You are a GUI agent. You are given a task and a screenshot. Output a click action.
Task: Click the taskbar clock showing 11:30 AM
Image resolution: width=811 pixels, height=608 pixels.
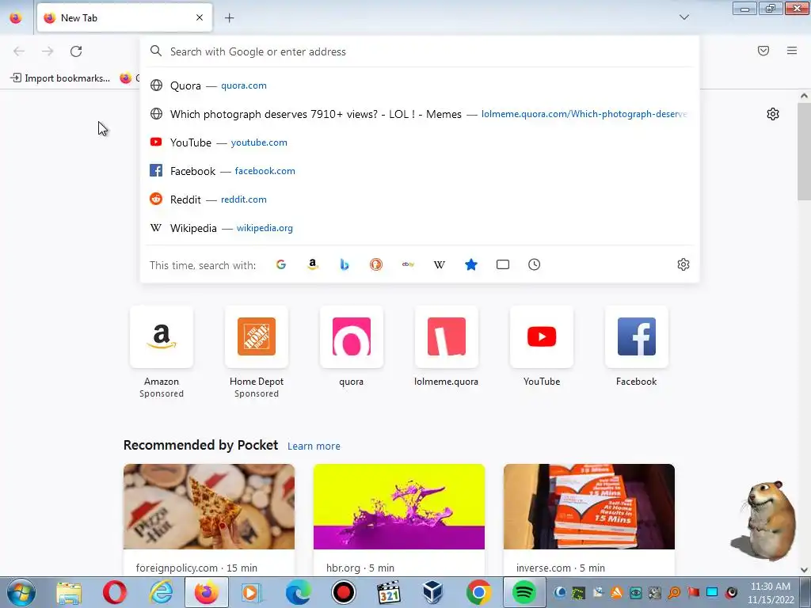click(771, 592)
